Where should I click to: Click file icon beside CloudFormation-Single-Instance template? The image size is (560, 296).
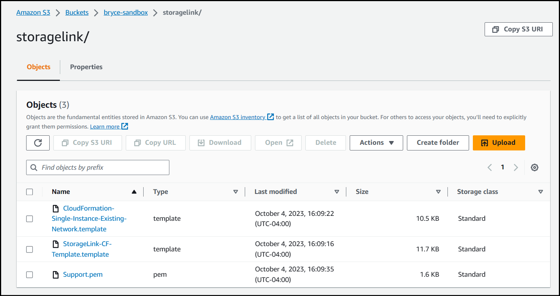point(56,208)
